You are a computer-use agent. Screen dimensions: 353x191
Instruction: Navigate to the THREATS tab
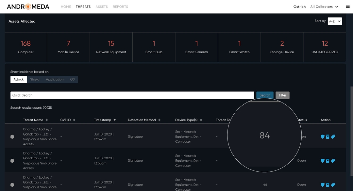[x=83, y=6]
